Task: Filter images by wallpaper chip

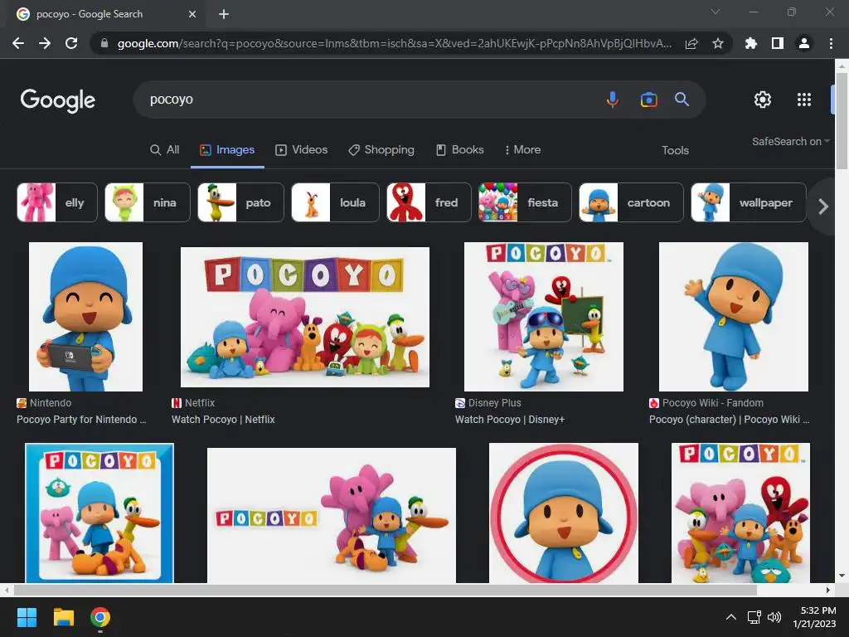Action: [x=749, y=202]
